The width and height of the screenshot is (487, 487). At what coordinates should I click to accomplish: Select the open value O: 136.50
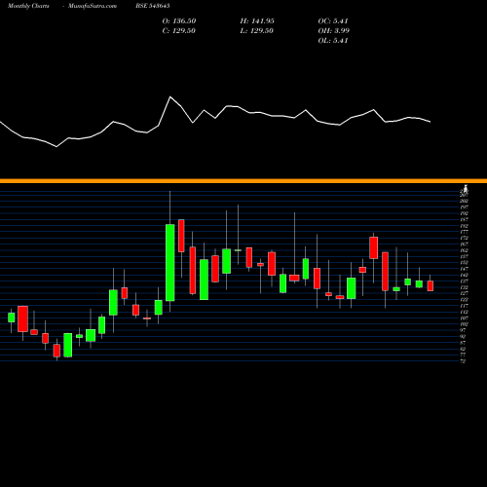tap(179, 20)
